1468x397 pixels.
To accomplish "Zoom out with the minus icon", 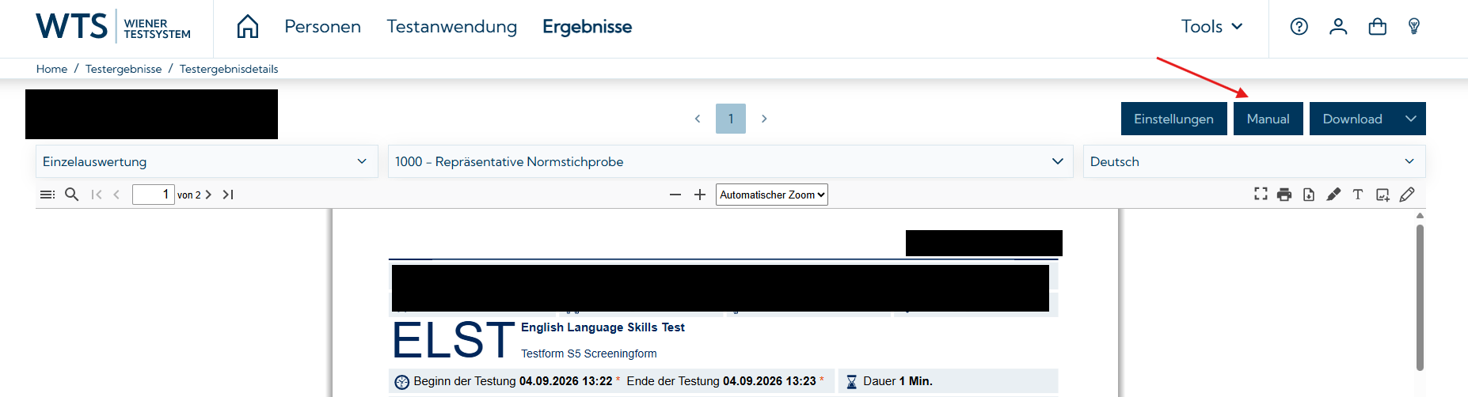I will coord(675,195).
